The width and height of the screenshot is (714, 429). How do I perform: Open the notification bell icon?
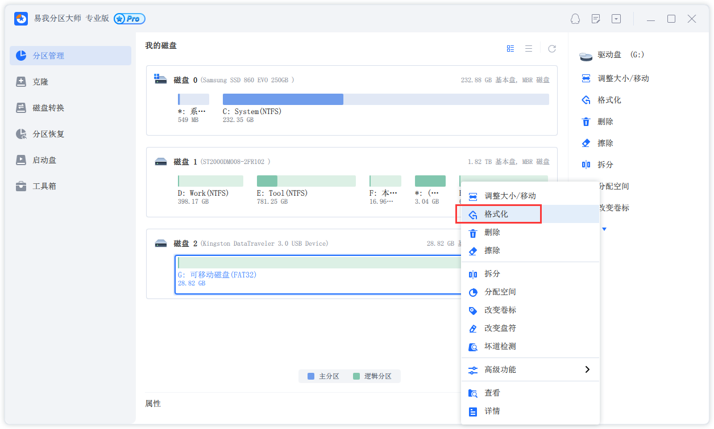click(x=575, y=19)
